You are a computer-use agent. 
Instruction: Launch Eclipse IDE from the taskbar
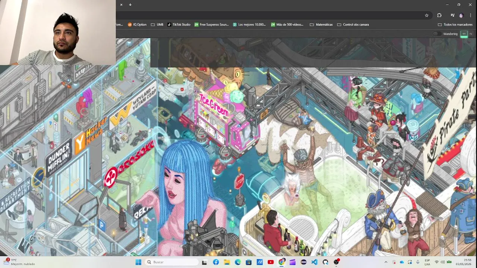303,262
